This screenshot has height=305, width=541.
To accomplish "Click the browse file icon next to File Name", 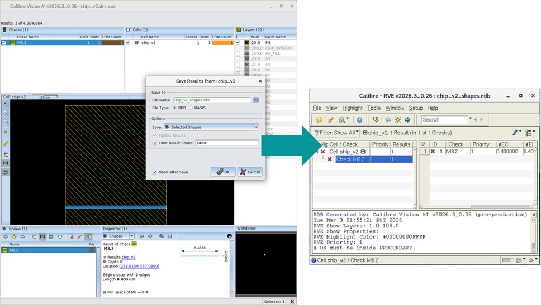I will click(256, 100).
